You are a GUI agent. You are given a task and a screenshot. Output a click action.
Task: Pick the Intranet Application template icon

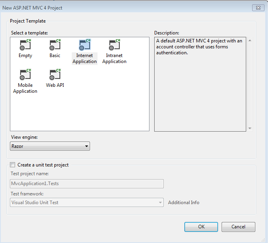coord(114,45)
